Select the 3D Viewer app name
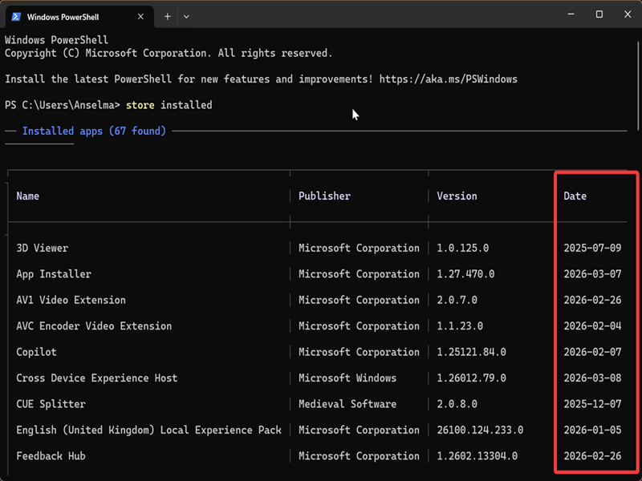This screenshot has width=642, height=481. (x=42, y=248)
